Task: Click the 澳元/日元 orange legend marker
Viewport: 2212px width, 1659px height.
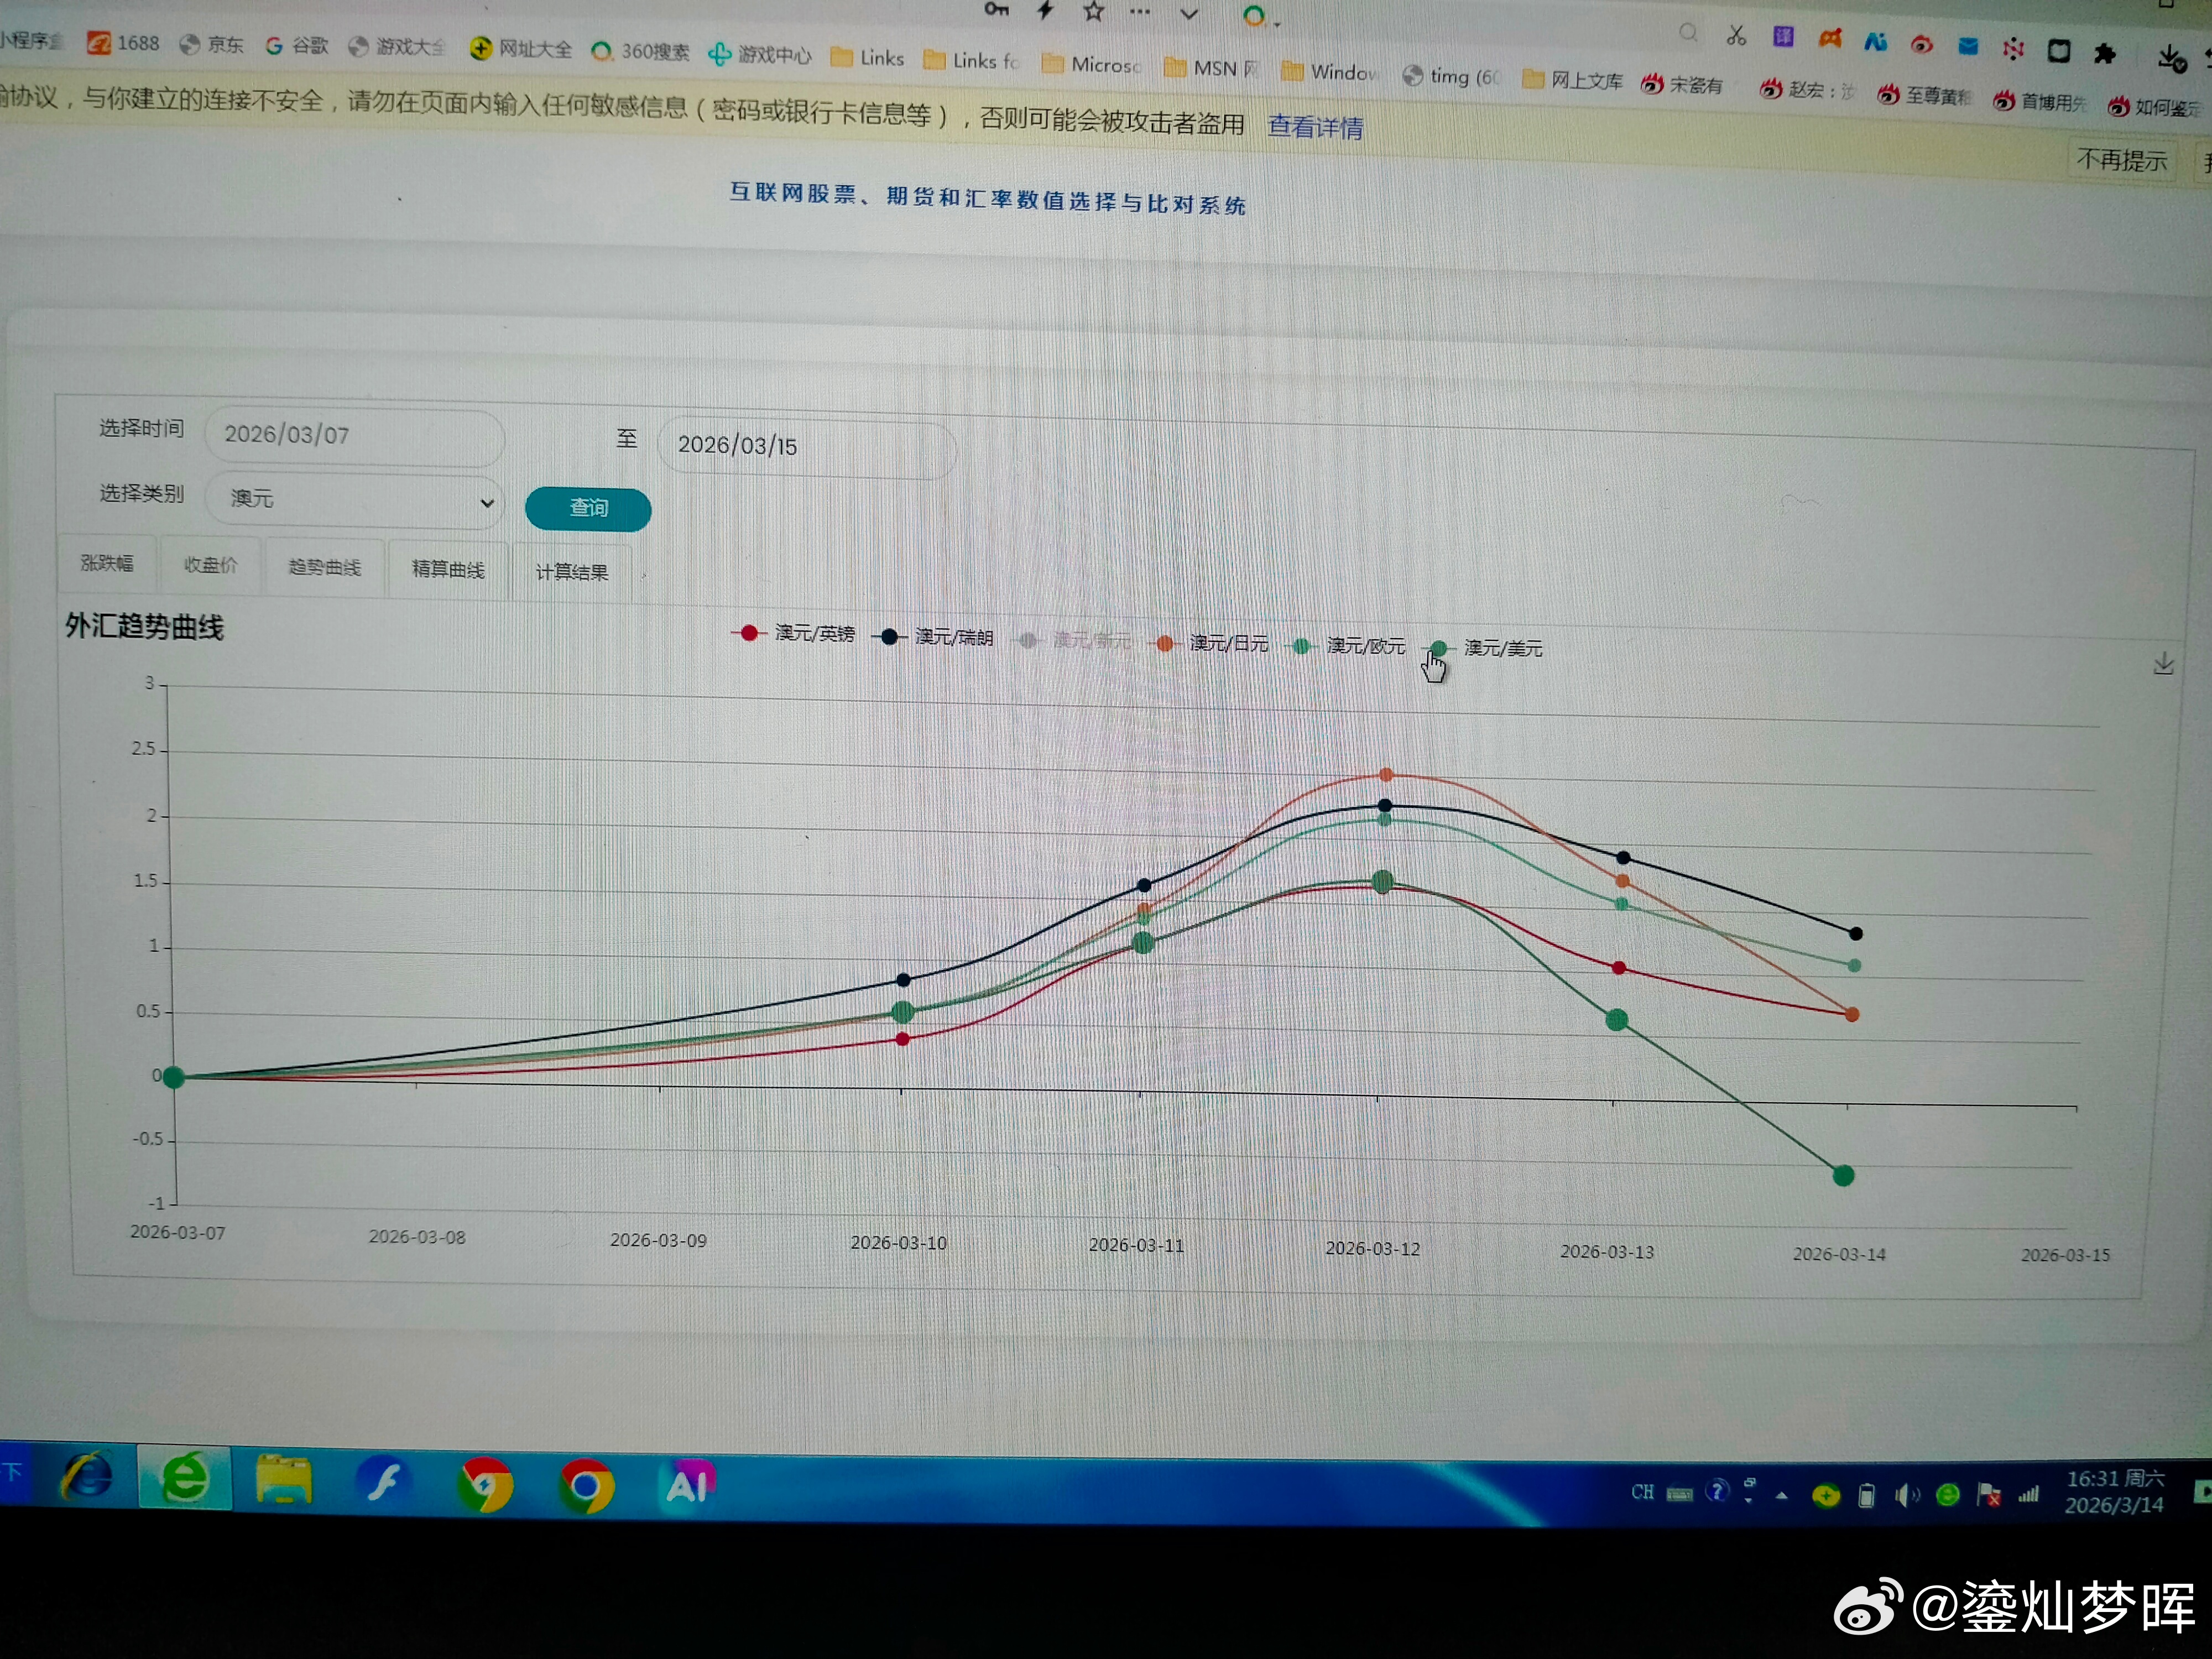Action: coord(1165,644)
